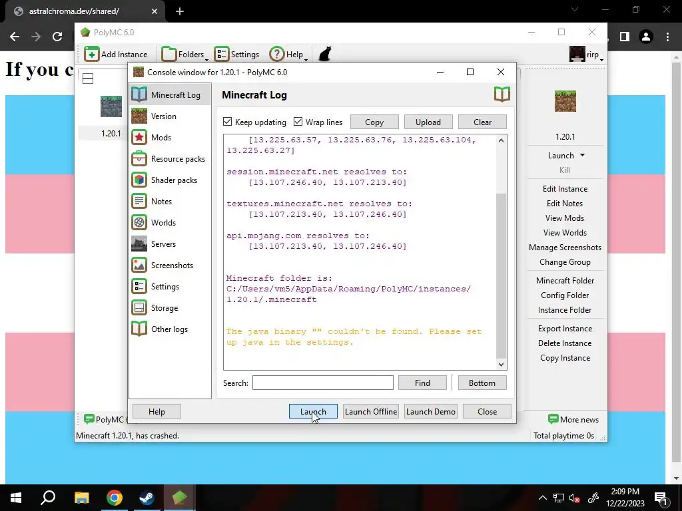The image size is (682, 511).
Task: Toggle the Keep updating checkbox
Action: 228,122
